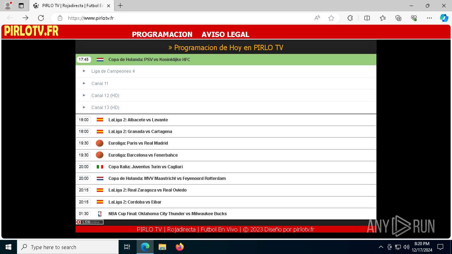Click the Netherlands flag on PSV row

point(100,60)
